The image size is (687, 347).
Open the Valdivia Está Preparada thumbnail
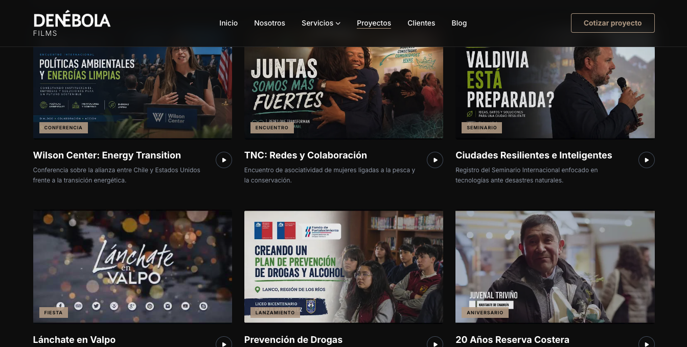[555, 92]
